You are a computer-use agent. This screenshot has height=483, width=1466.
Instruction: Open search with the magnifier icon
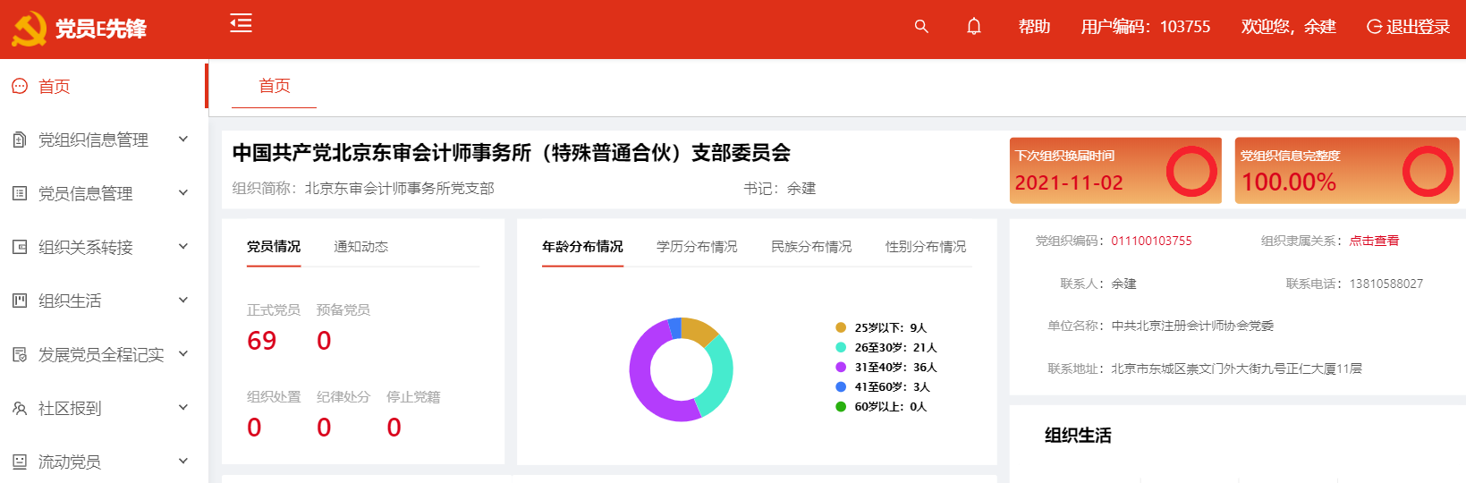(x=921, y=27)
